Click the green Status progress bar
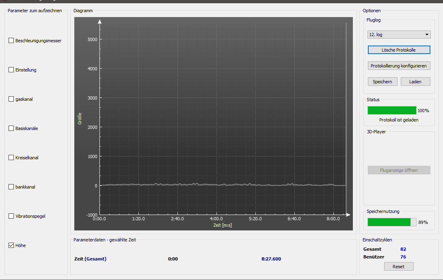This screenshot has width=443, height=280. 392,111
